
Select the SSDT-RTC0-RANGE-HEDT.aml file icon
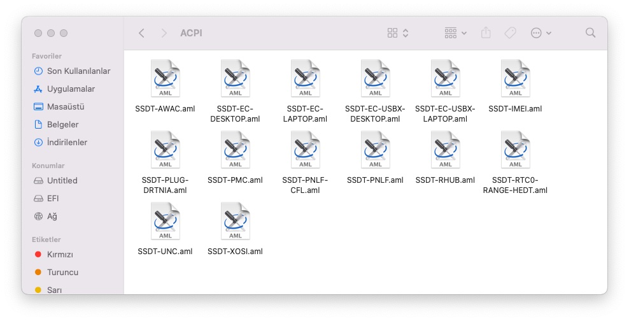click(x=516, y=150)
